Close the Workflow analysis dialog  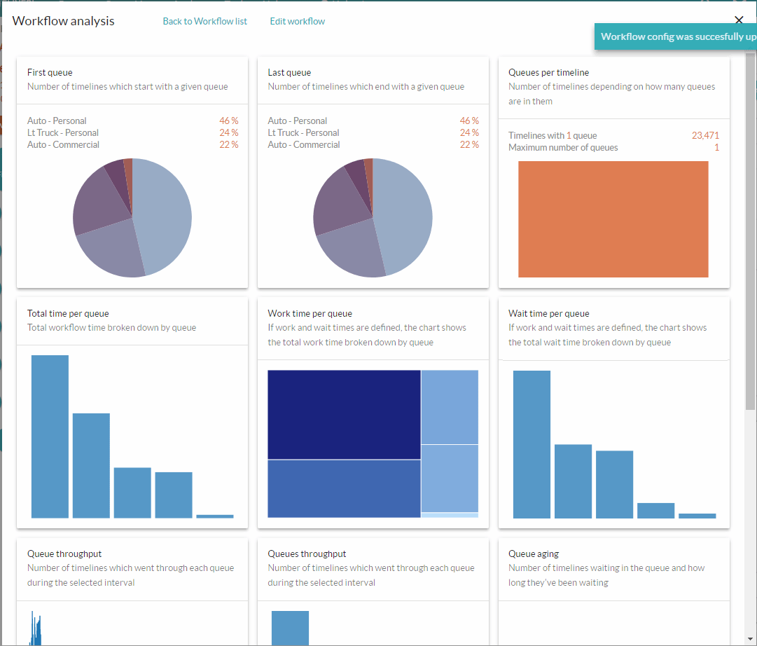tap(739, 20)
